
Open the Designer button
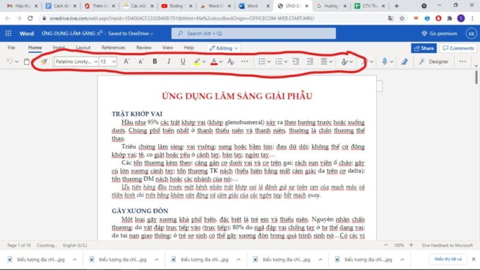[434, 62]
